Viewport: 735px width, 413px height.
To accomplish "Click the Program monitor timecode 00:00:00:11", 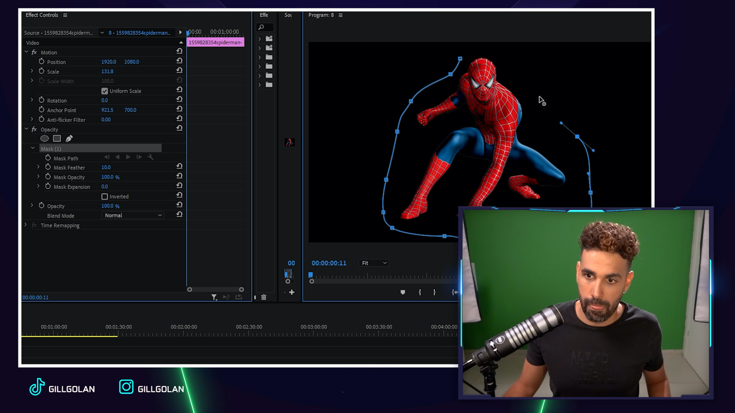I will tap(329, 263).
